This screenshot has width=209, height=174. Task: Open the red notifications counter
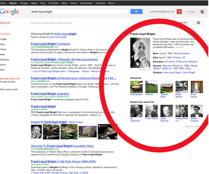[179, 12]
